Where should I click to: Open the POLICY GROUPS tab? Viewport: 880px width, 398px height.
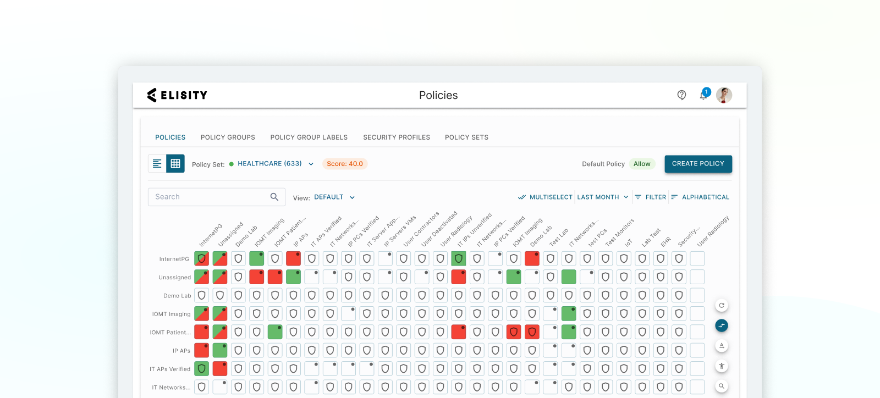coord(228,137)
